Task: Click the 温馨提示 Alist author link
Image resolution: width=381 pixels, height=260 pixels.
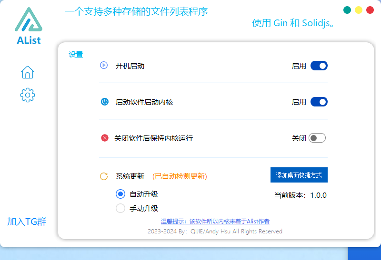Action: coord(215,221)
